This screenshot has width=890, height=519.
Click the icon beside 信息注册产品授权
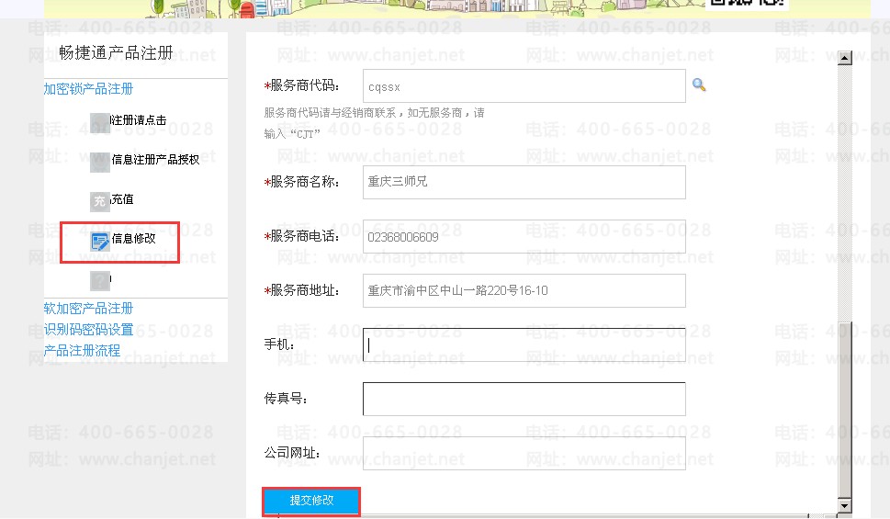(99, 162)
